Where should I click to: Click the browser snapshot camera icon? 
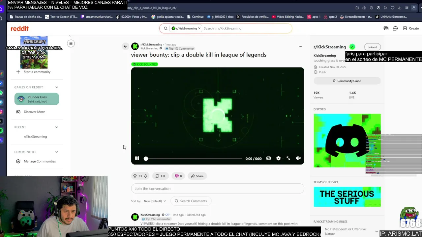coord(364,8)
